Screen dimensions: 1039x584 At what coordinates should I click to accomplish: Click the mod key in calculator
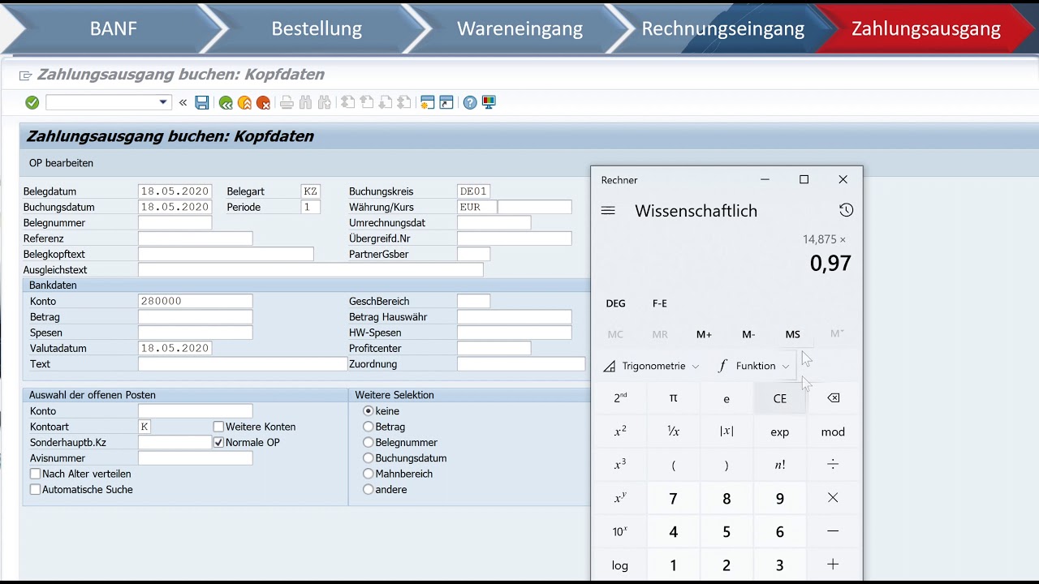click(833, 432)
